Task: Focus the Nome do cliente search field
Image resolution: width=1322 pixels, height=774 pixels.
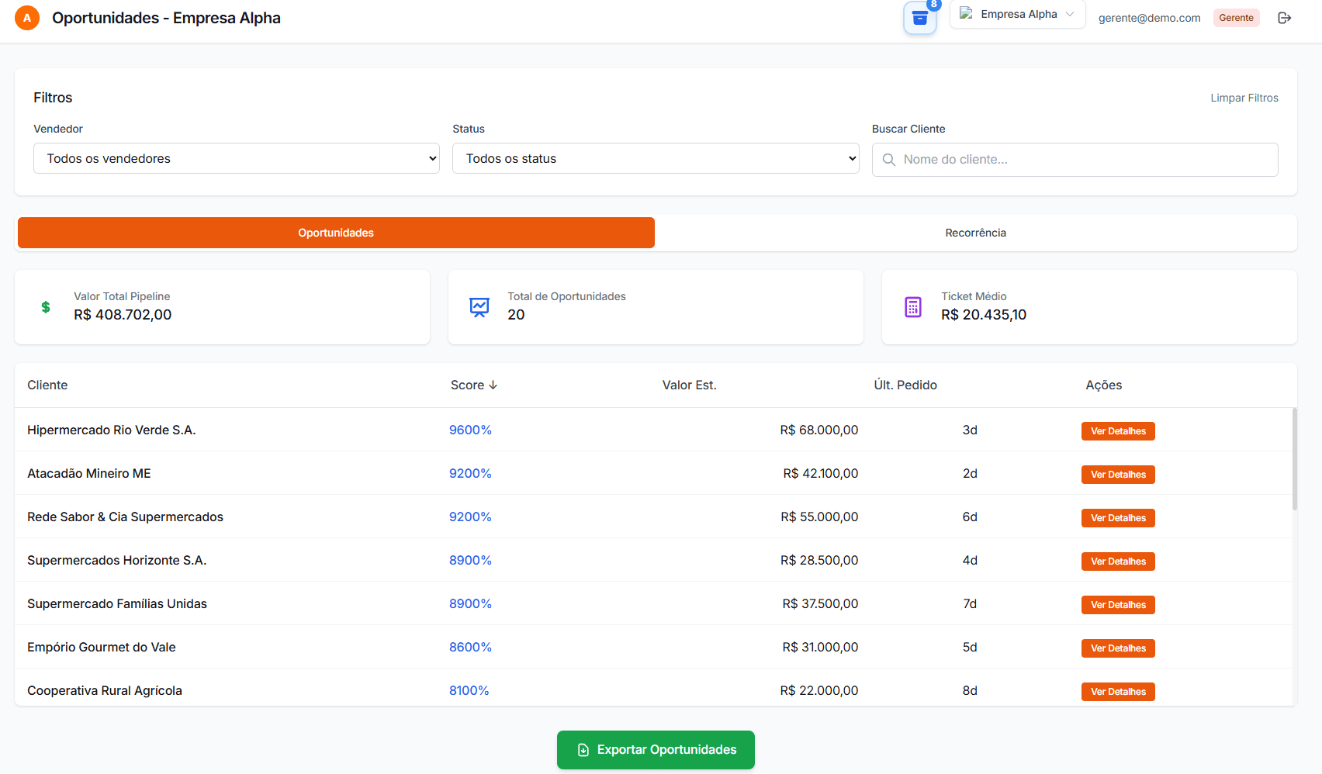Action: (x=1075, y=160)
